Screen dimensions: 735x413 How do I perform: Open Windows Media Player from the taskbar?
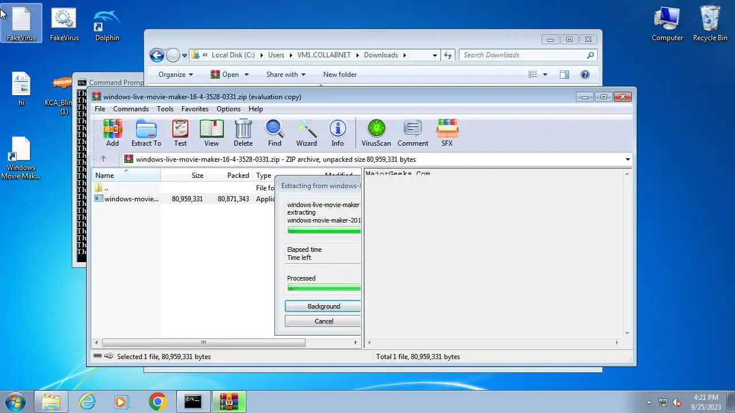[x=121, y=402]
